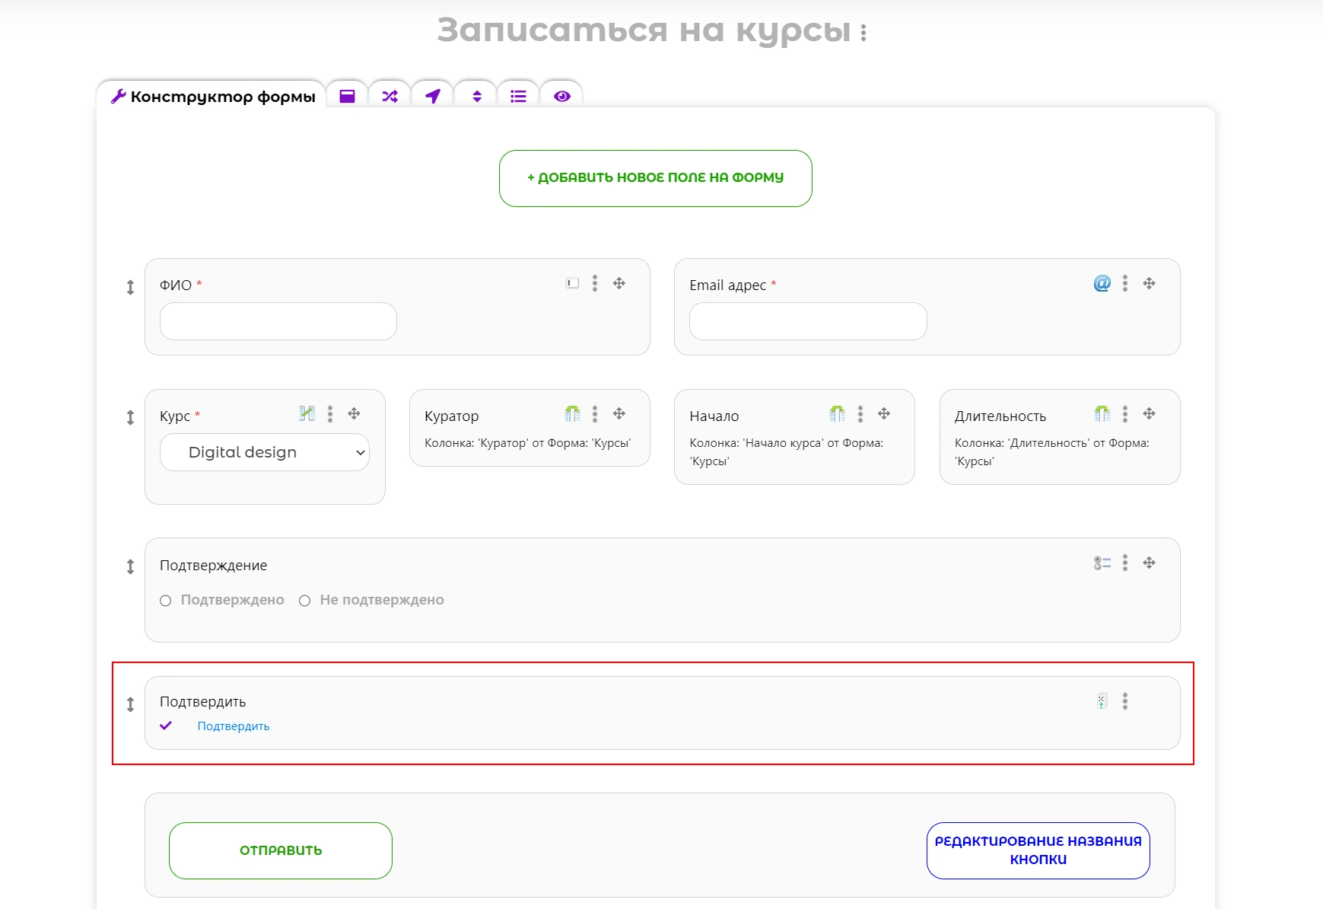The image size is (1323, 909).
Task: Click the Подтвердить field type icon
Action: [x=1102, y=701]
